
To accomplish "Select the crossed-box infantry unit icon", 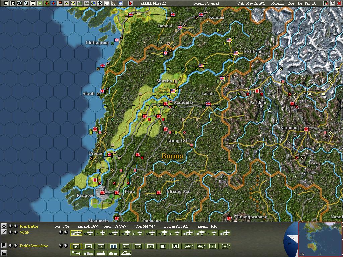I will click(225, 246).
